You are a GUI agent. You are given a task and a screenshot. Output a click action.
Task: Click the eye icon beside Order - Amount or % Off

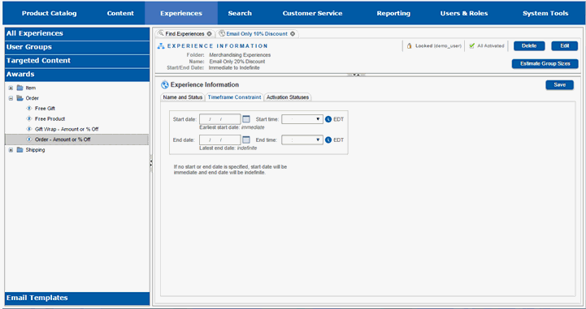[x=29, y=139]
